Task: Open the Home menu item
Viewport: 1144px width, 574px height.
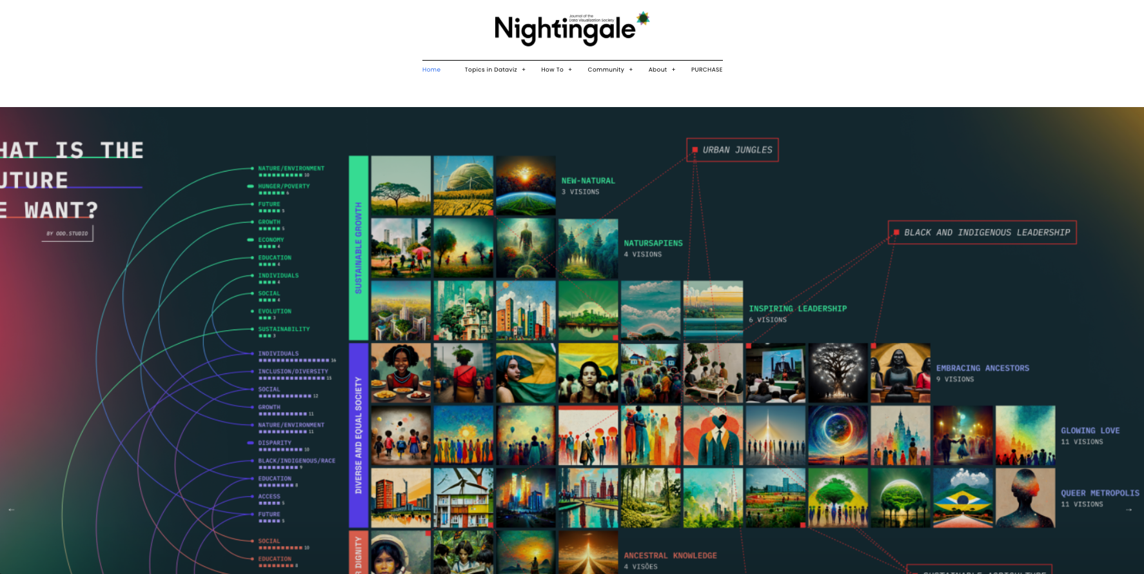Action: 431,70
